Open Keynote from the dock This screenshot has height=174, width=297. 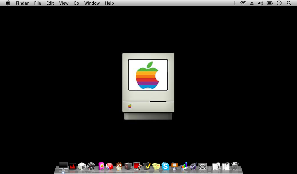click(x=175, y=166)
